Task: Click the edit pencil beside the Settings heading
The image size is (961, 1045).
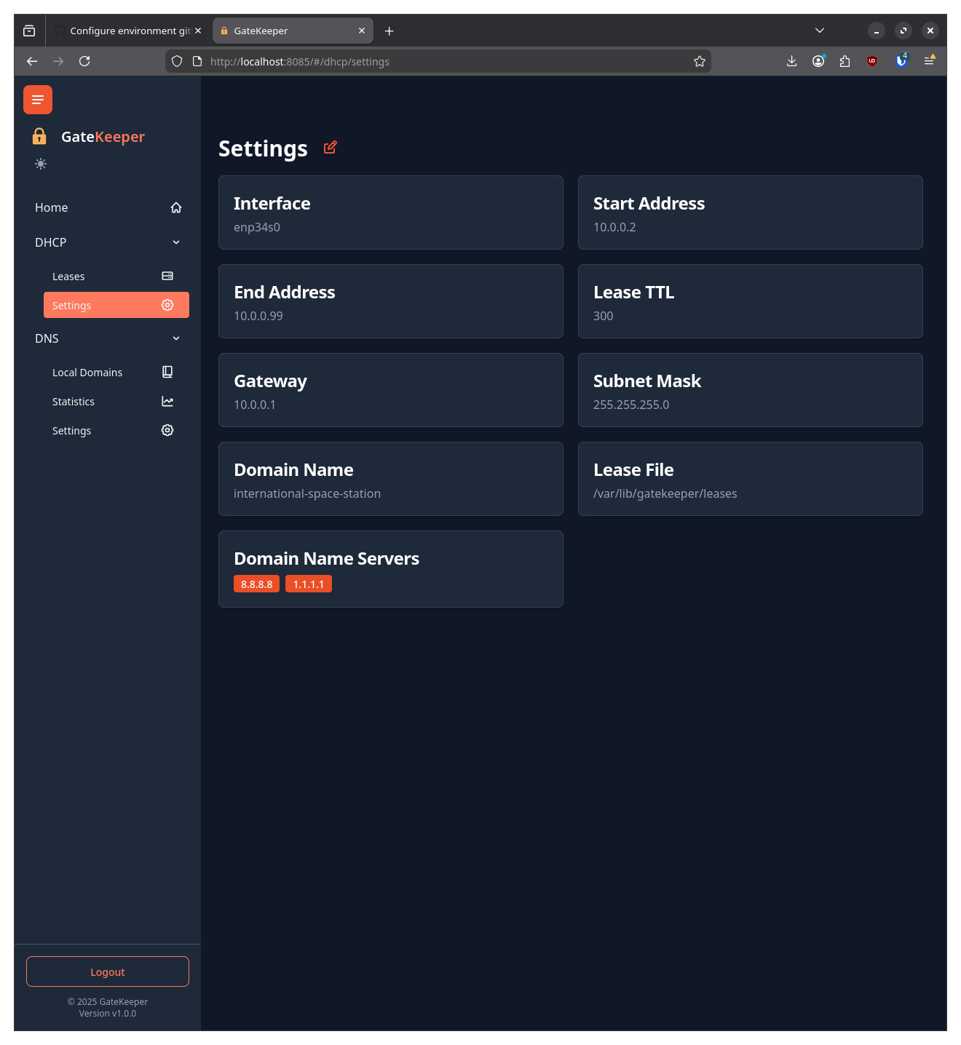Action: point(330,147)
